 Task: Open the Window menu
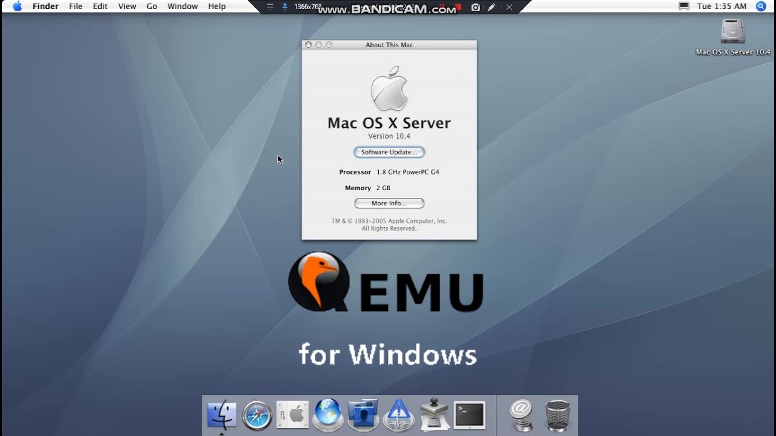point(182,6)
